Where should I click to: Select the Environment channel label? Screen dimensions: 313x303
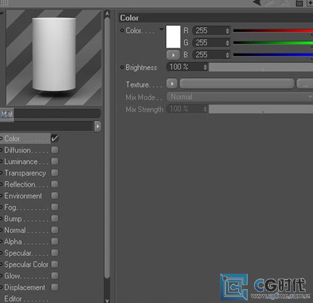[23, 196]
